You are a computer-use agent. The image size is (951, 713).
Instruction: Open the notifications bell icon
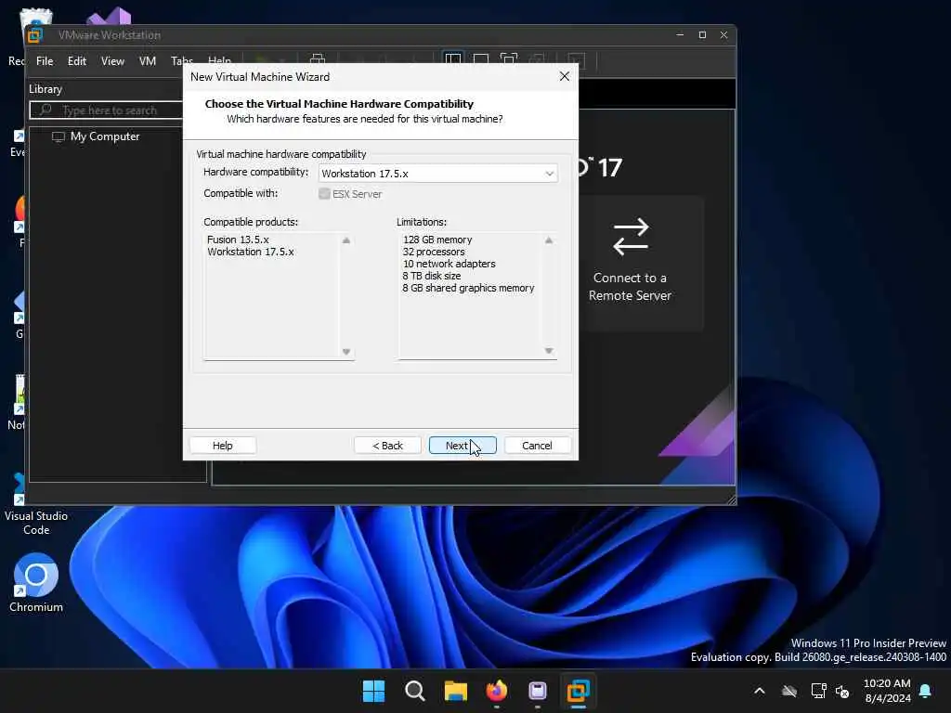tap(926, 691)
